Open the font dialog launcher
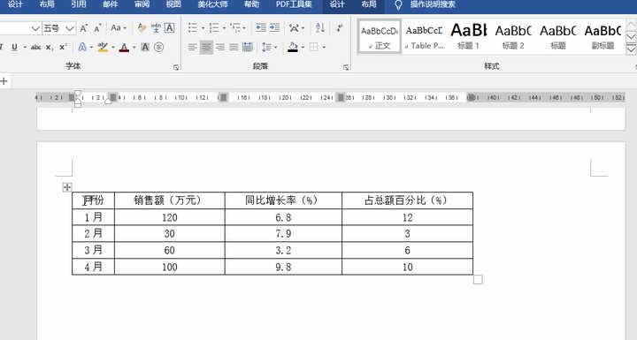Screen dimensions: 637x340 tap(176, 67)
